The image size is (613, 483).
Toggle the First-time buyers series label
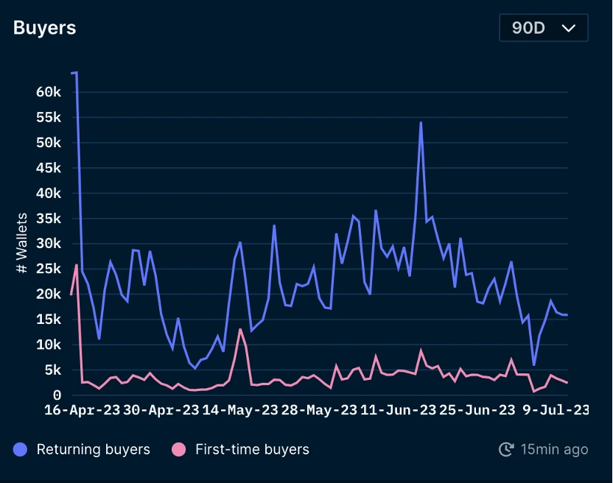coord(252,449)
